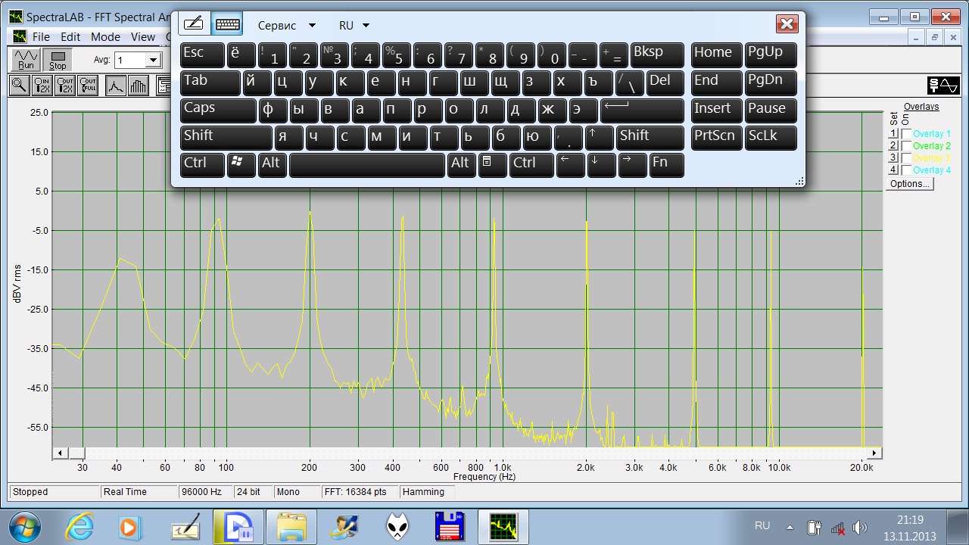This screenshot has width=969, height=545.
Task: Click down arrow key on on-screen keyboard
Action: tap(601, 164)
